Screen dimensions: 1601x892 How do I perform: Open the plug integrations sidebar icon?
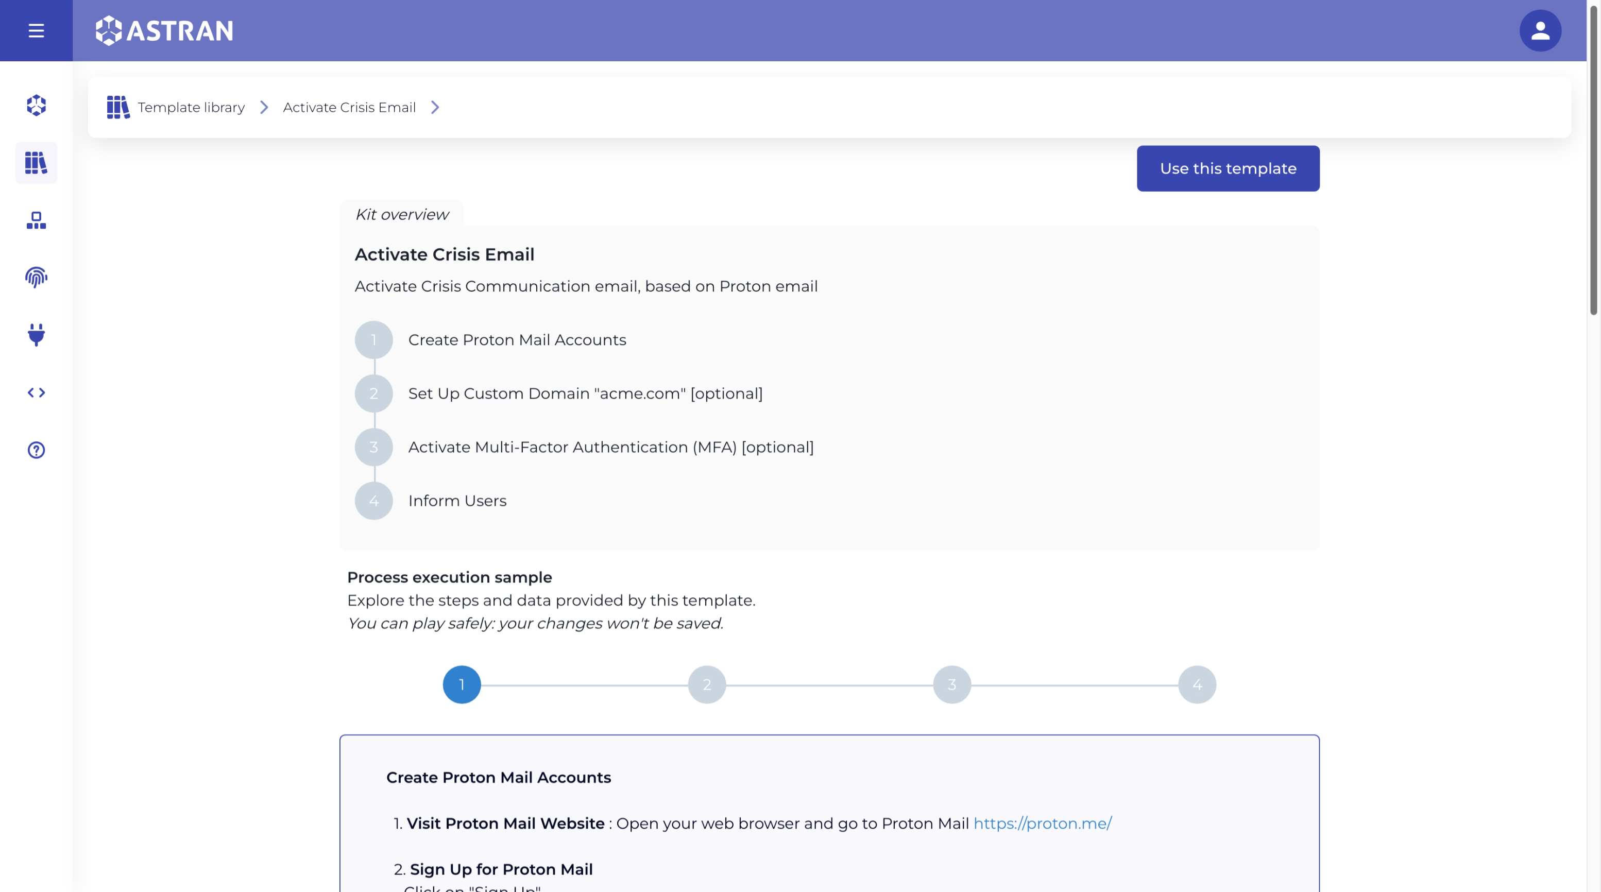36,335
